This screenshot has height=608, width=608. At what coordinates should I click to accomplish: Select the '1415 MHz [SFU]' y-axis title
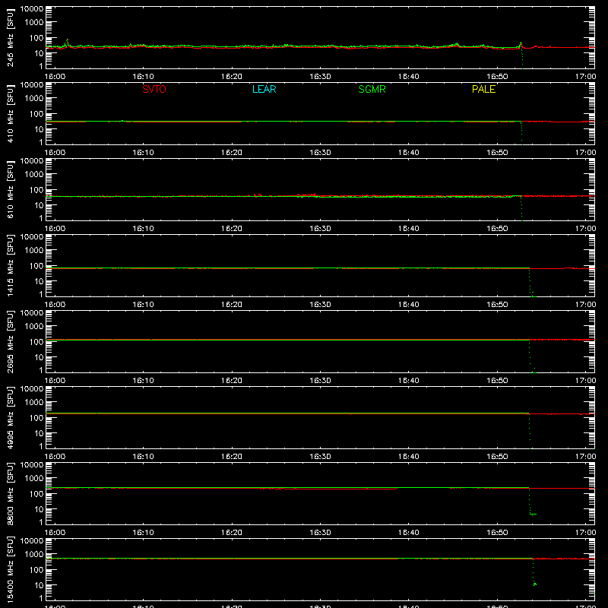[x=10, y=265]
